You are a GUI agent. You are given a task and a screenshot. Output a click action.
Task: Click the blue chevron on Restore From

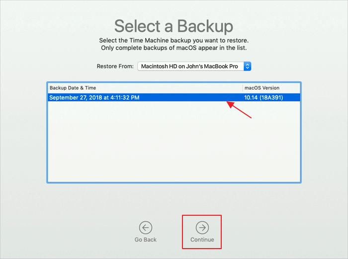pos(248,66)
